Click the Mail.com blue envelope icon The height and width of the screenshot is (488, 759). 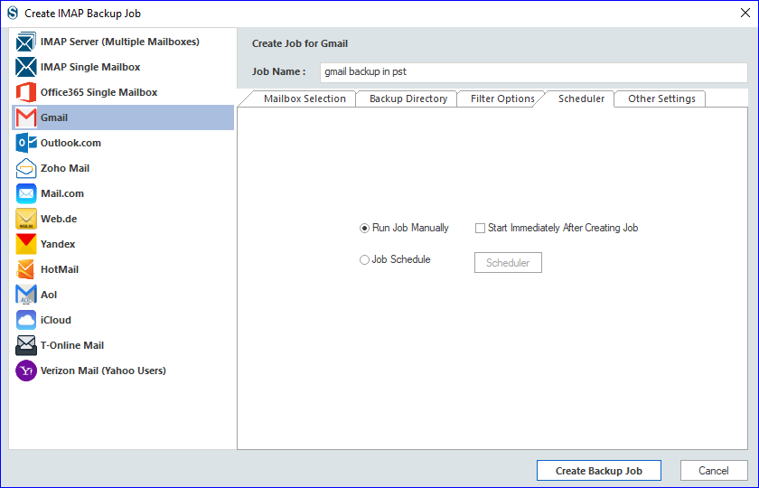click(x=25, y=193)
